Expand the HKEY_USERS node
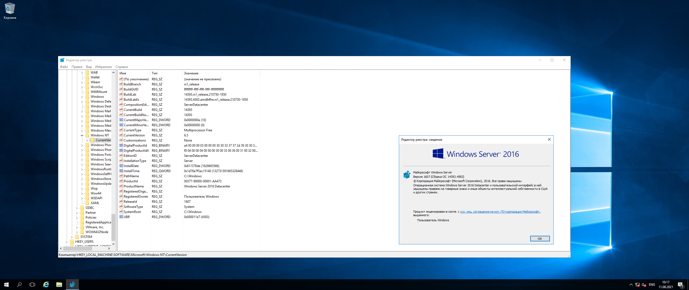This screenshot has height=290, width=689. pyautogui.click(x=66, y=242)
